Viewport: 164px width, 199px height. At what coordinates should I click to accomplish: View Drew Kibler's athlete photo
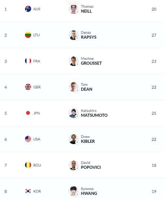pos(74,139)
